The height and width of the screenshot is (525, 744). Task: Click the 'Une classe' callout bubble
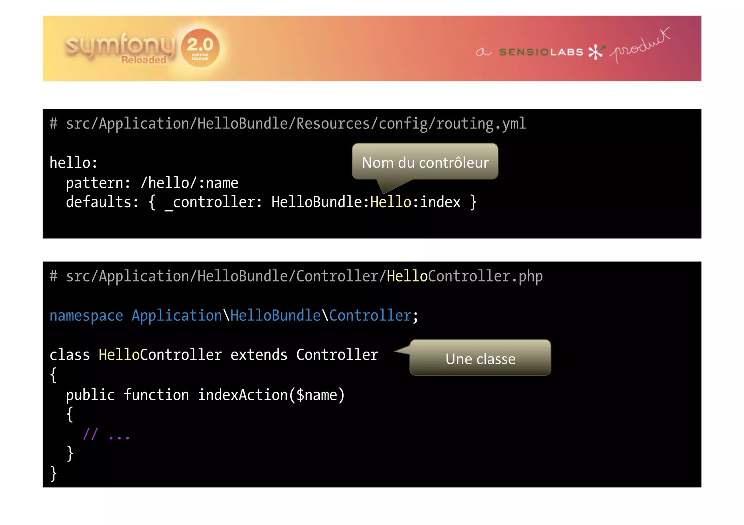tap(480, 358)
